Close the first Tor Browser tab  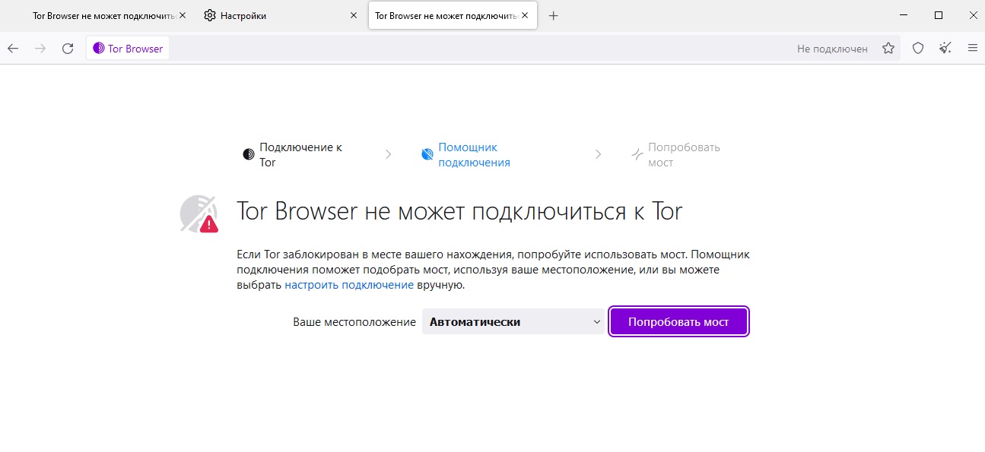[x=182, y=15]
